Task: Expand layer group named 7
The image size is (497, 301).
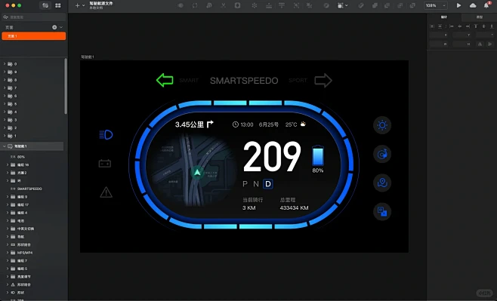Action: 5,88
